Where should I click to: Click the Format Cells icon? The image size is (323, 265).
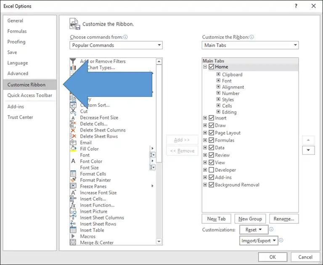click(x=73, y=174)
